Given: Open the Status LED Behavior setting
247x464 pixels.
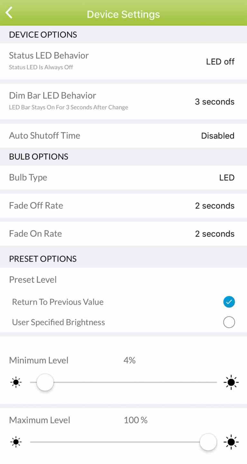Looking at the screenshot, I should click(123, 61).
